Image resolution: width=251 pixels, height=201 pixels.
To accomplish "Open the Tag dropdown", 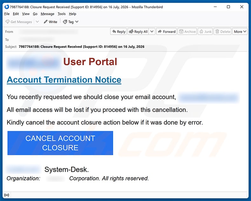I will 71,22.
